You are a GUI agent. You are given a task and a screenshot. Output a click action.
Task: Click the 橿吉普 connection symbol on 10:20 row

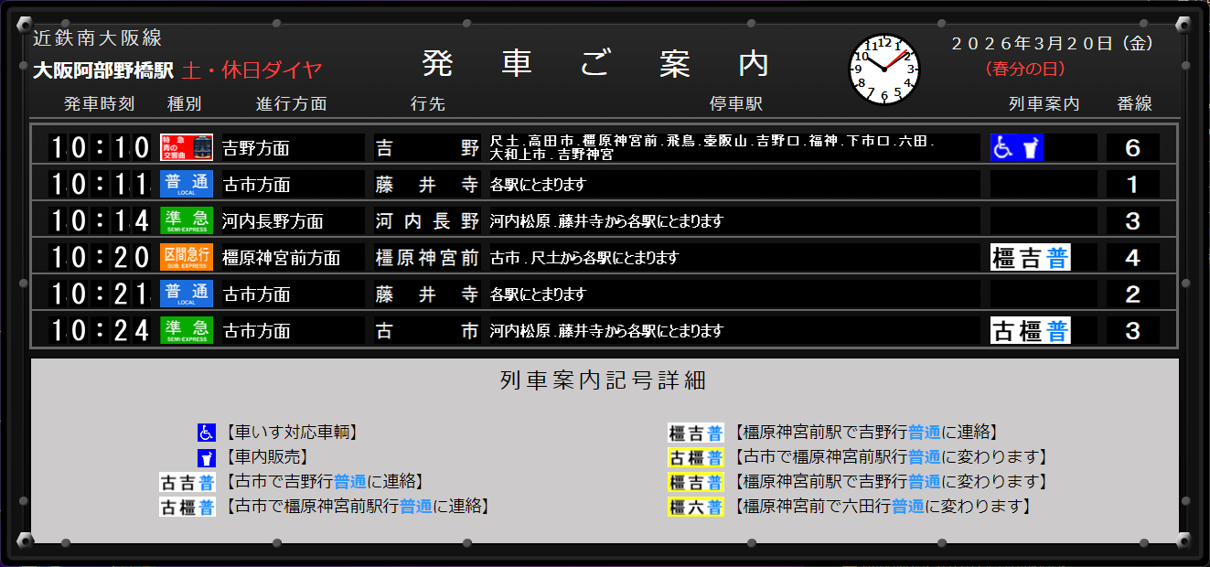[1029, 257]
